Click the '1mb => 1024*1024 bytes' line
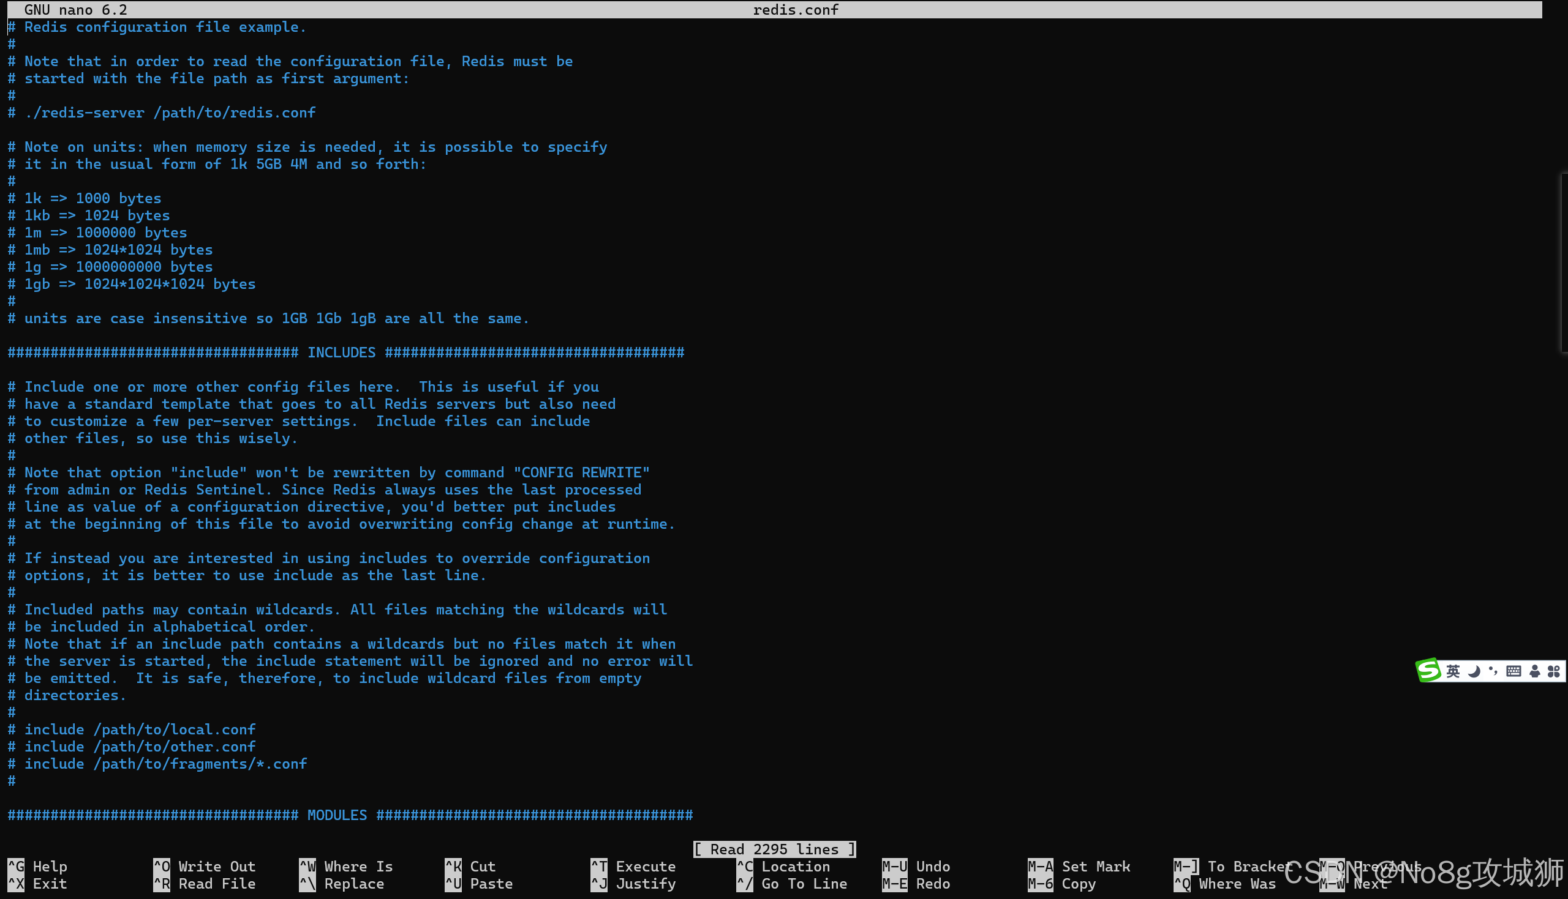The height and width of the screenshot is (899, 1568). [x=111, y=250]
